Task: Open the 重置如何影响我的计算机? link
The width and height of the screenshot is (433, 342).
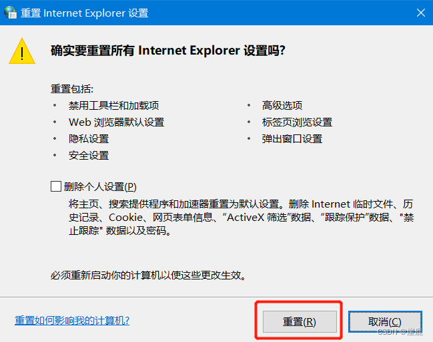Action: point(72,321)
